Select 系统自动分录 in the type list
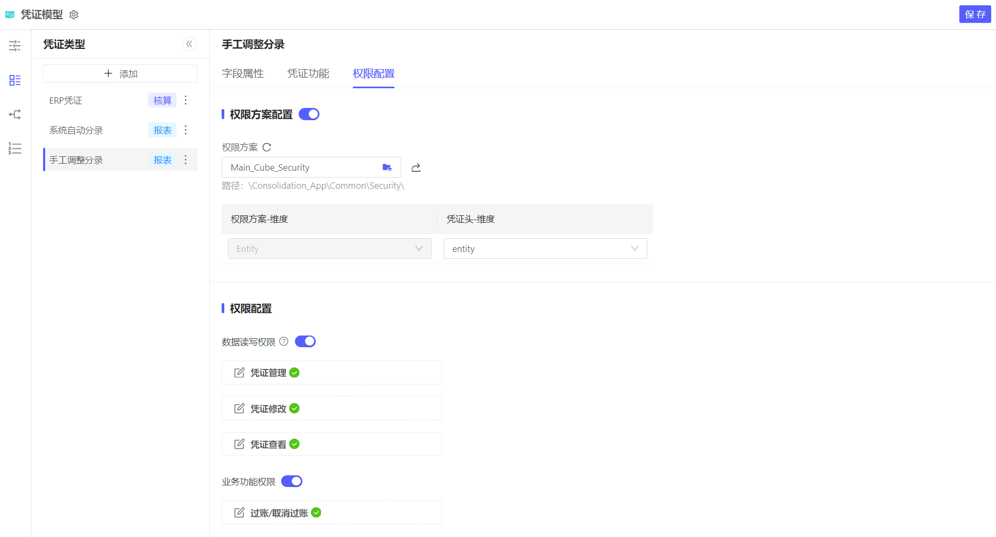 [76, 130]
